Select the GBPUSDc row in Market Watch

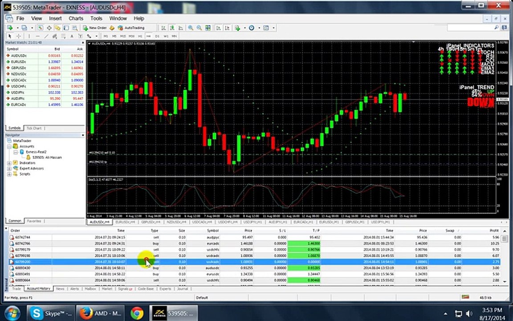[x=45, y=68]
